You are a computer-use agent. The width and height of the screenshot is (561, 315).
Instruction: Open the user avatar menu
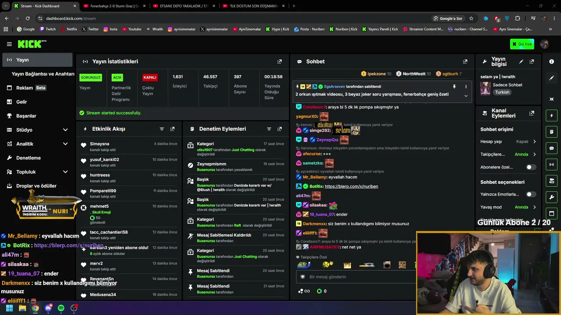pos(545,44)
